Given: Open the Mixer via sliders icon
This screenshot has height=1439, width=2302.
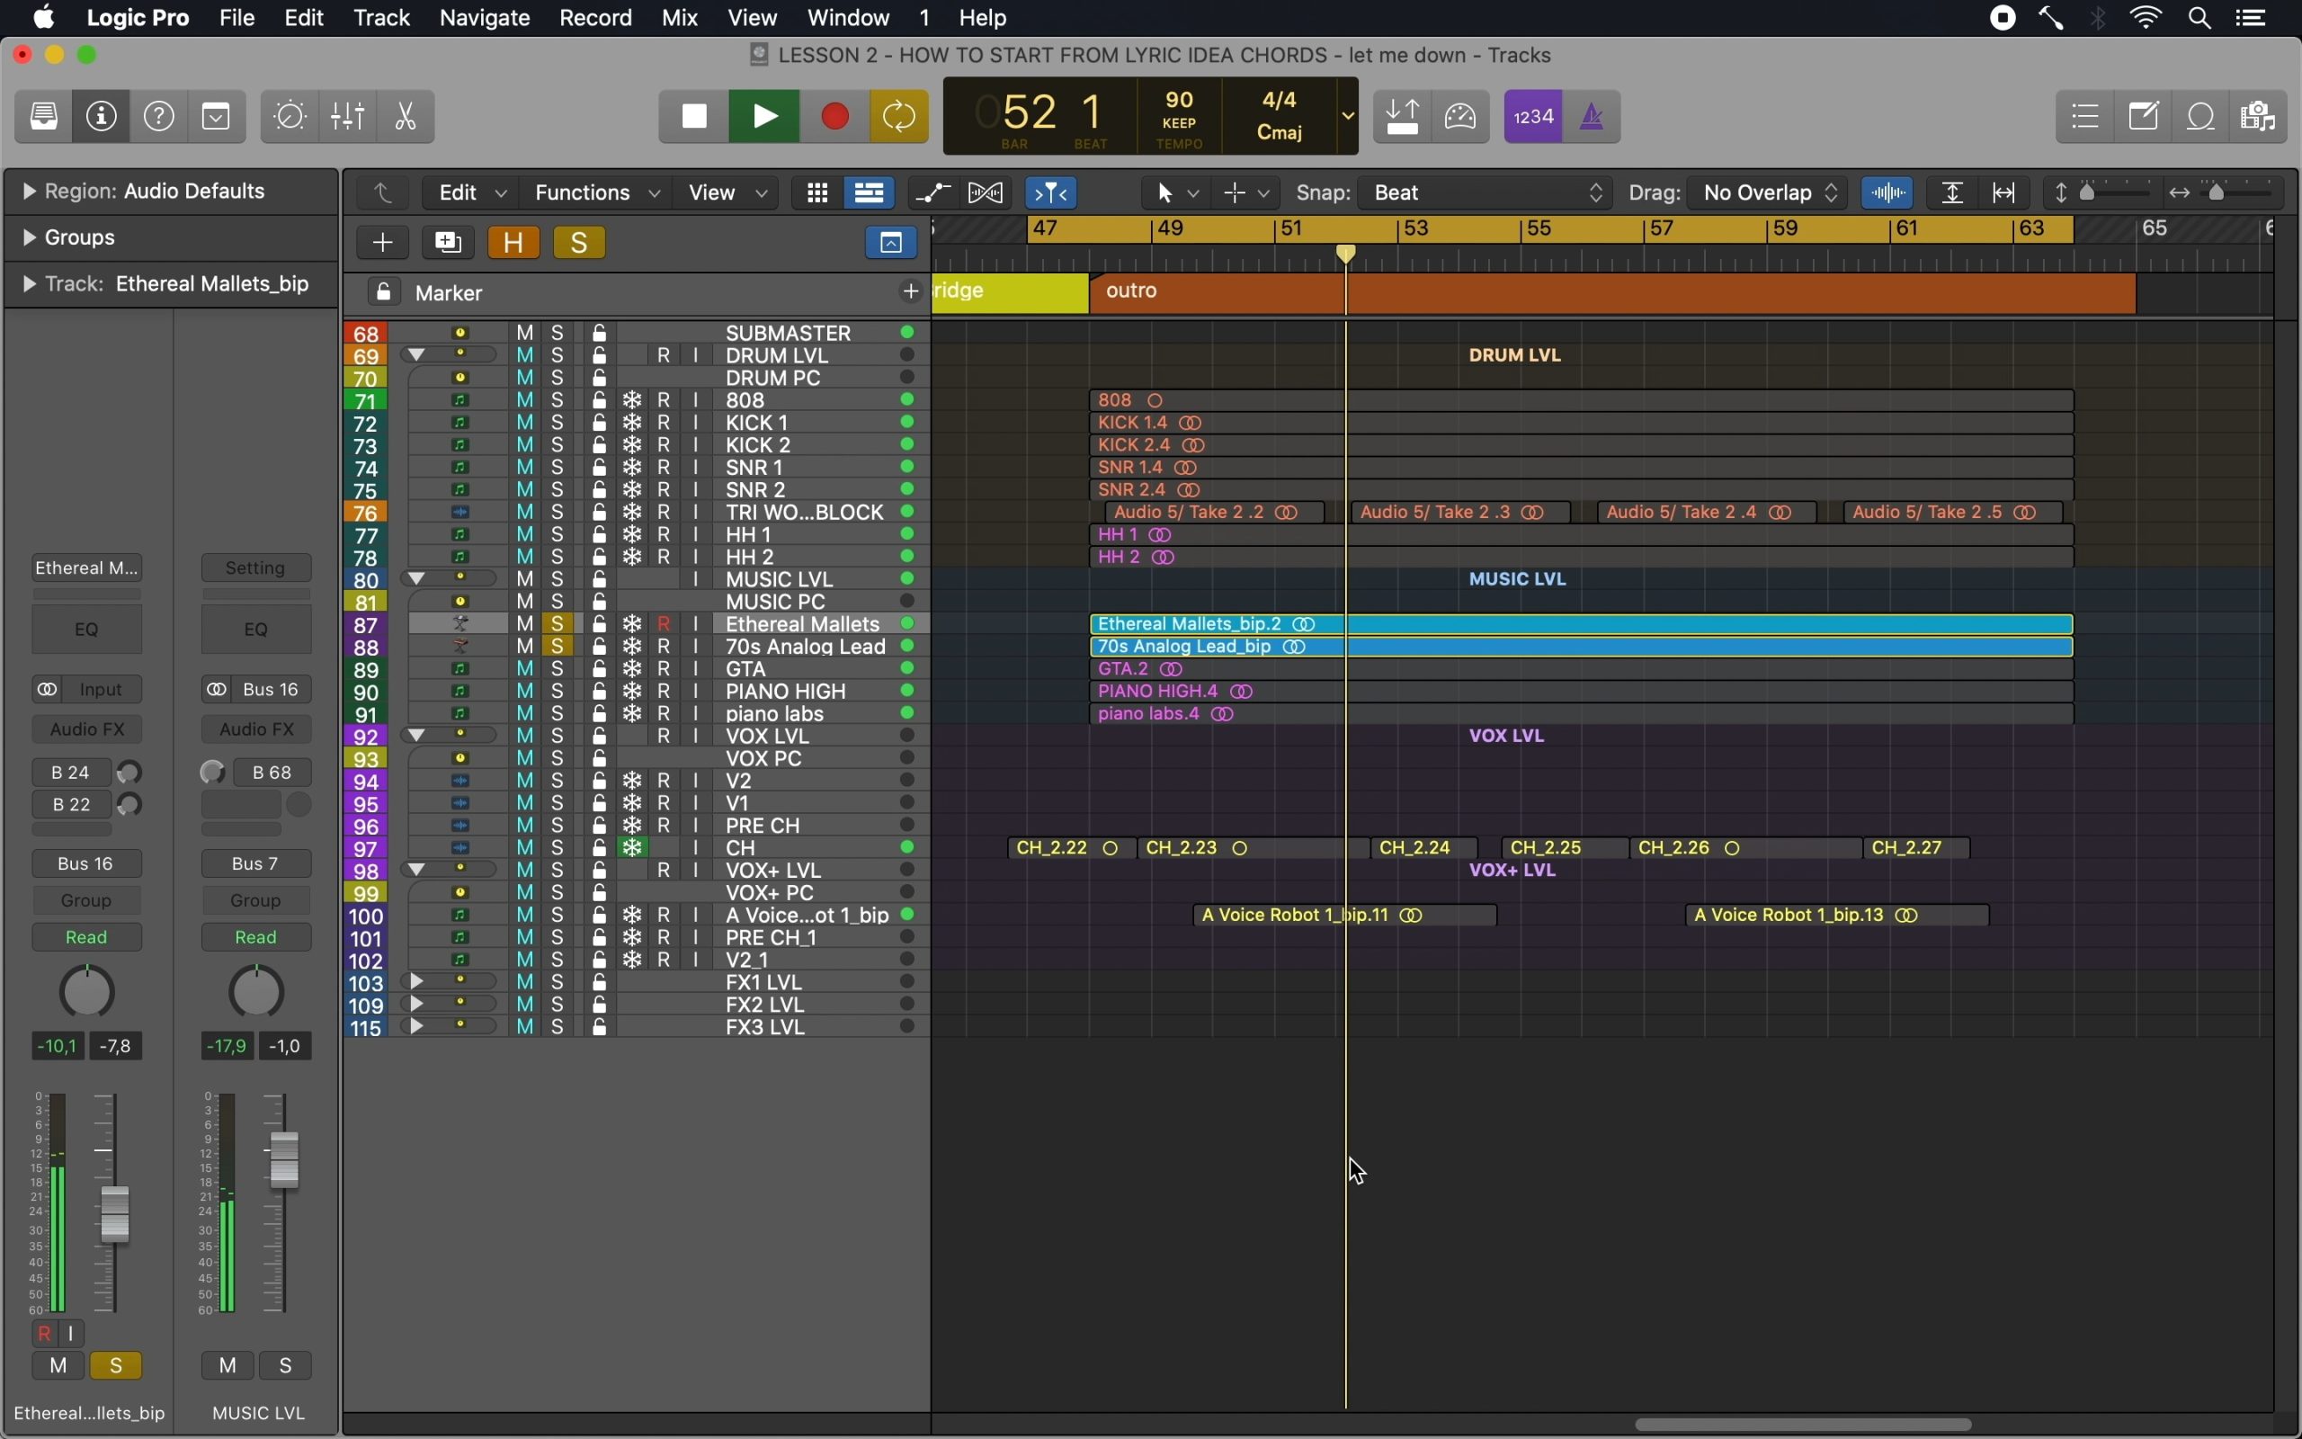Looking at the screenshot, I should (x=348, y=117).
